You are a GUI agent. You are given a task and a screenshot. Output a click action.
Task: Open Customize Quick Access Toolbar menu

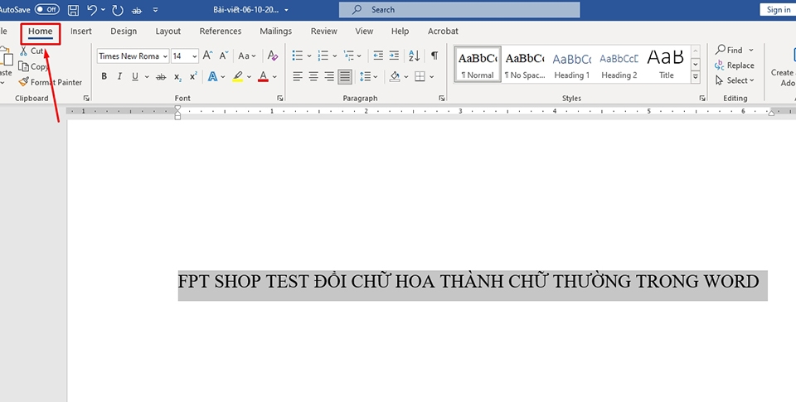click(155, 10)
